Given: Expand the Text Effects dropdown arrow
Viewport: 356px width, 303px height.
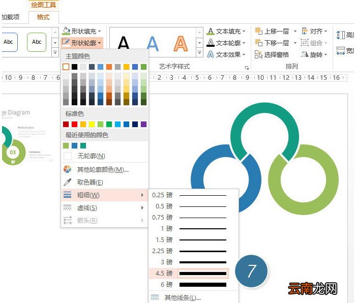Looking at the screenshot, I should pyautogui.click(x=244, y=54).
